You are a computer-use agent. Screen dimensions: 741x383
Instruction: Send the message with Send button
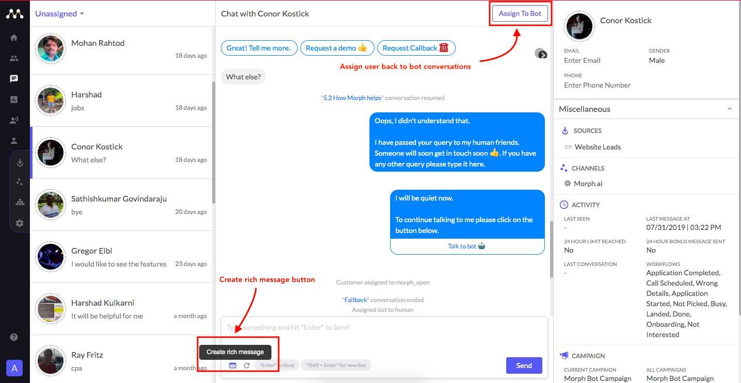(524, 365)
